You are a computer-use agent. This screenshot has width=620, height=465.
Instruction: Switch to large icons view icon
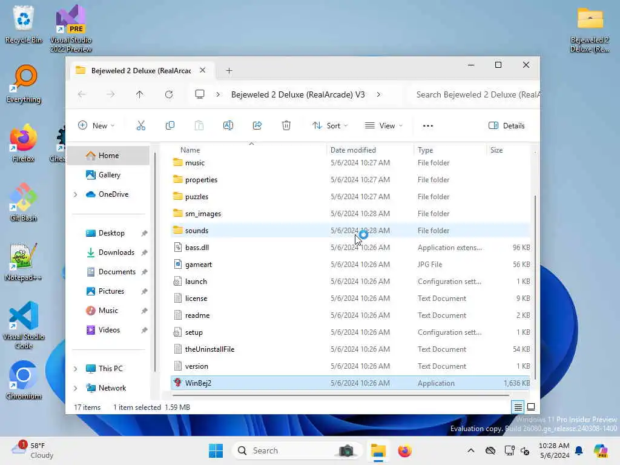coord(531,407)
